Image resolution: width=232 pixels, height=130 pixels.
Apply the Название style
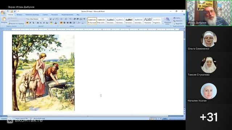pyautogui.click(x=148, y=21)
